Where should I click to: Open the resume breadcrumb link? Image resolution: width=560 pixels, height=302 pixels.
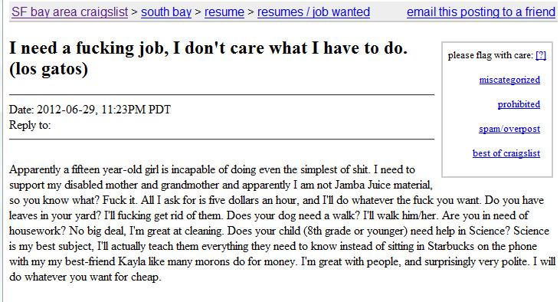click(x=224, y=11)
